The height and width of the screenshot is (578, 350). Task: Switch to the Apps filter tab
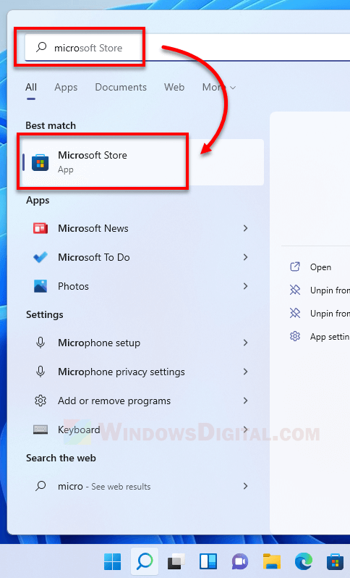click(66, 88)
